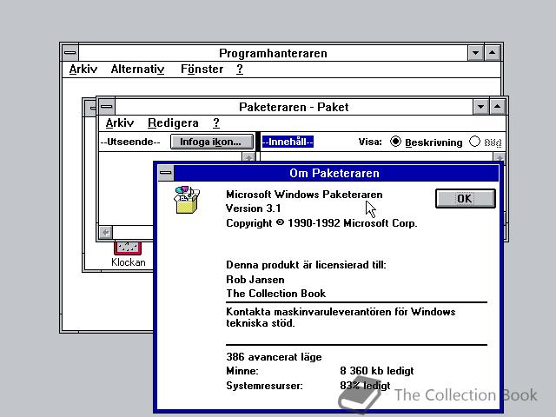Image resolution: width=556 pixels, height=417 pixels.
Task: Click the Programhanteraren title bar
Action: tap(273, 53)
